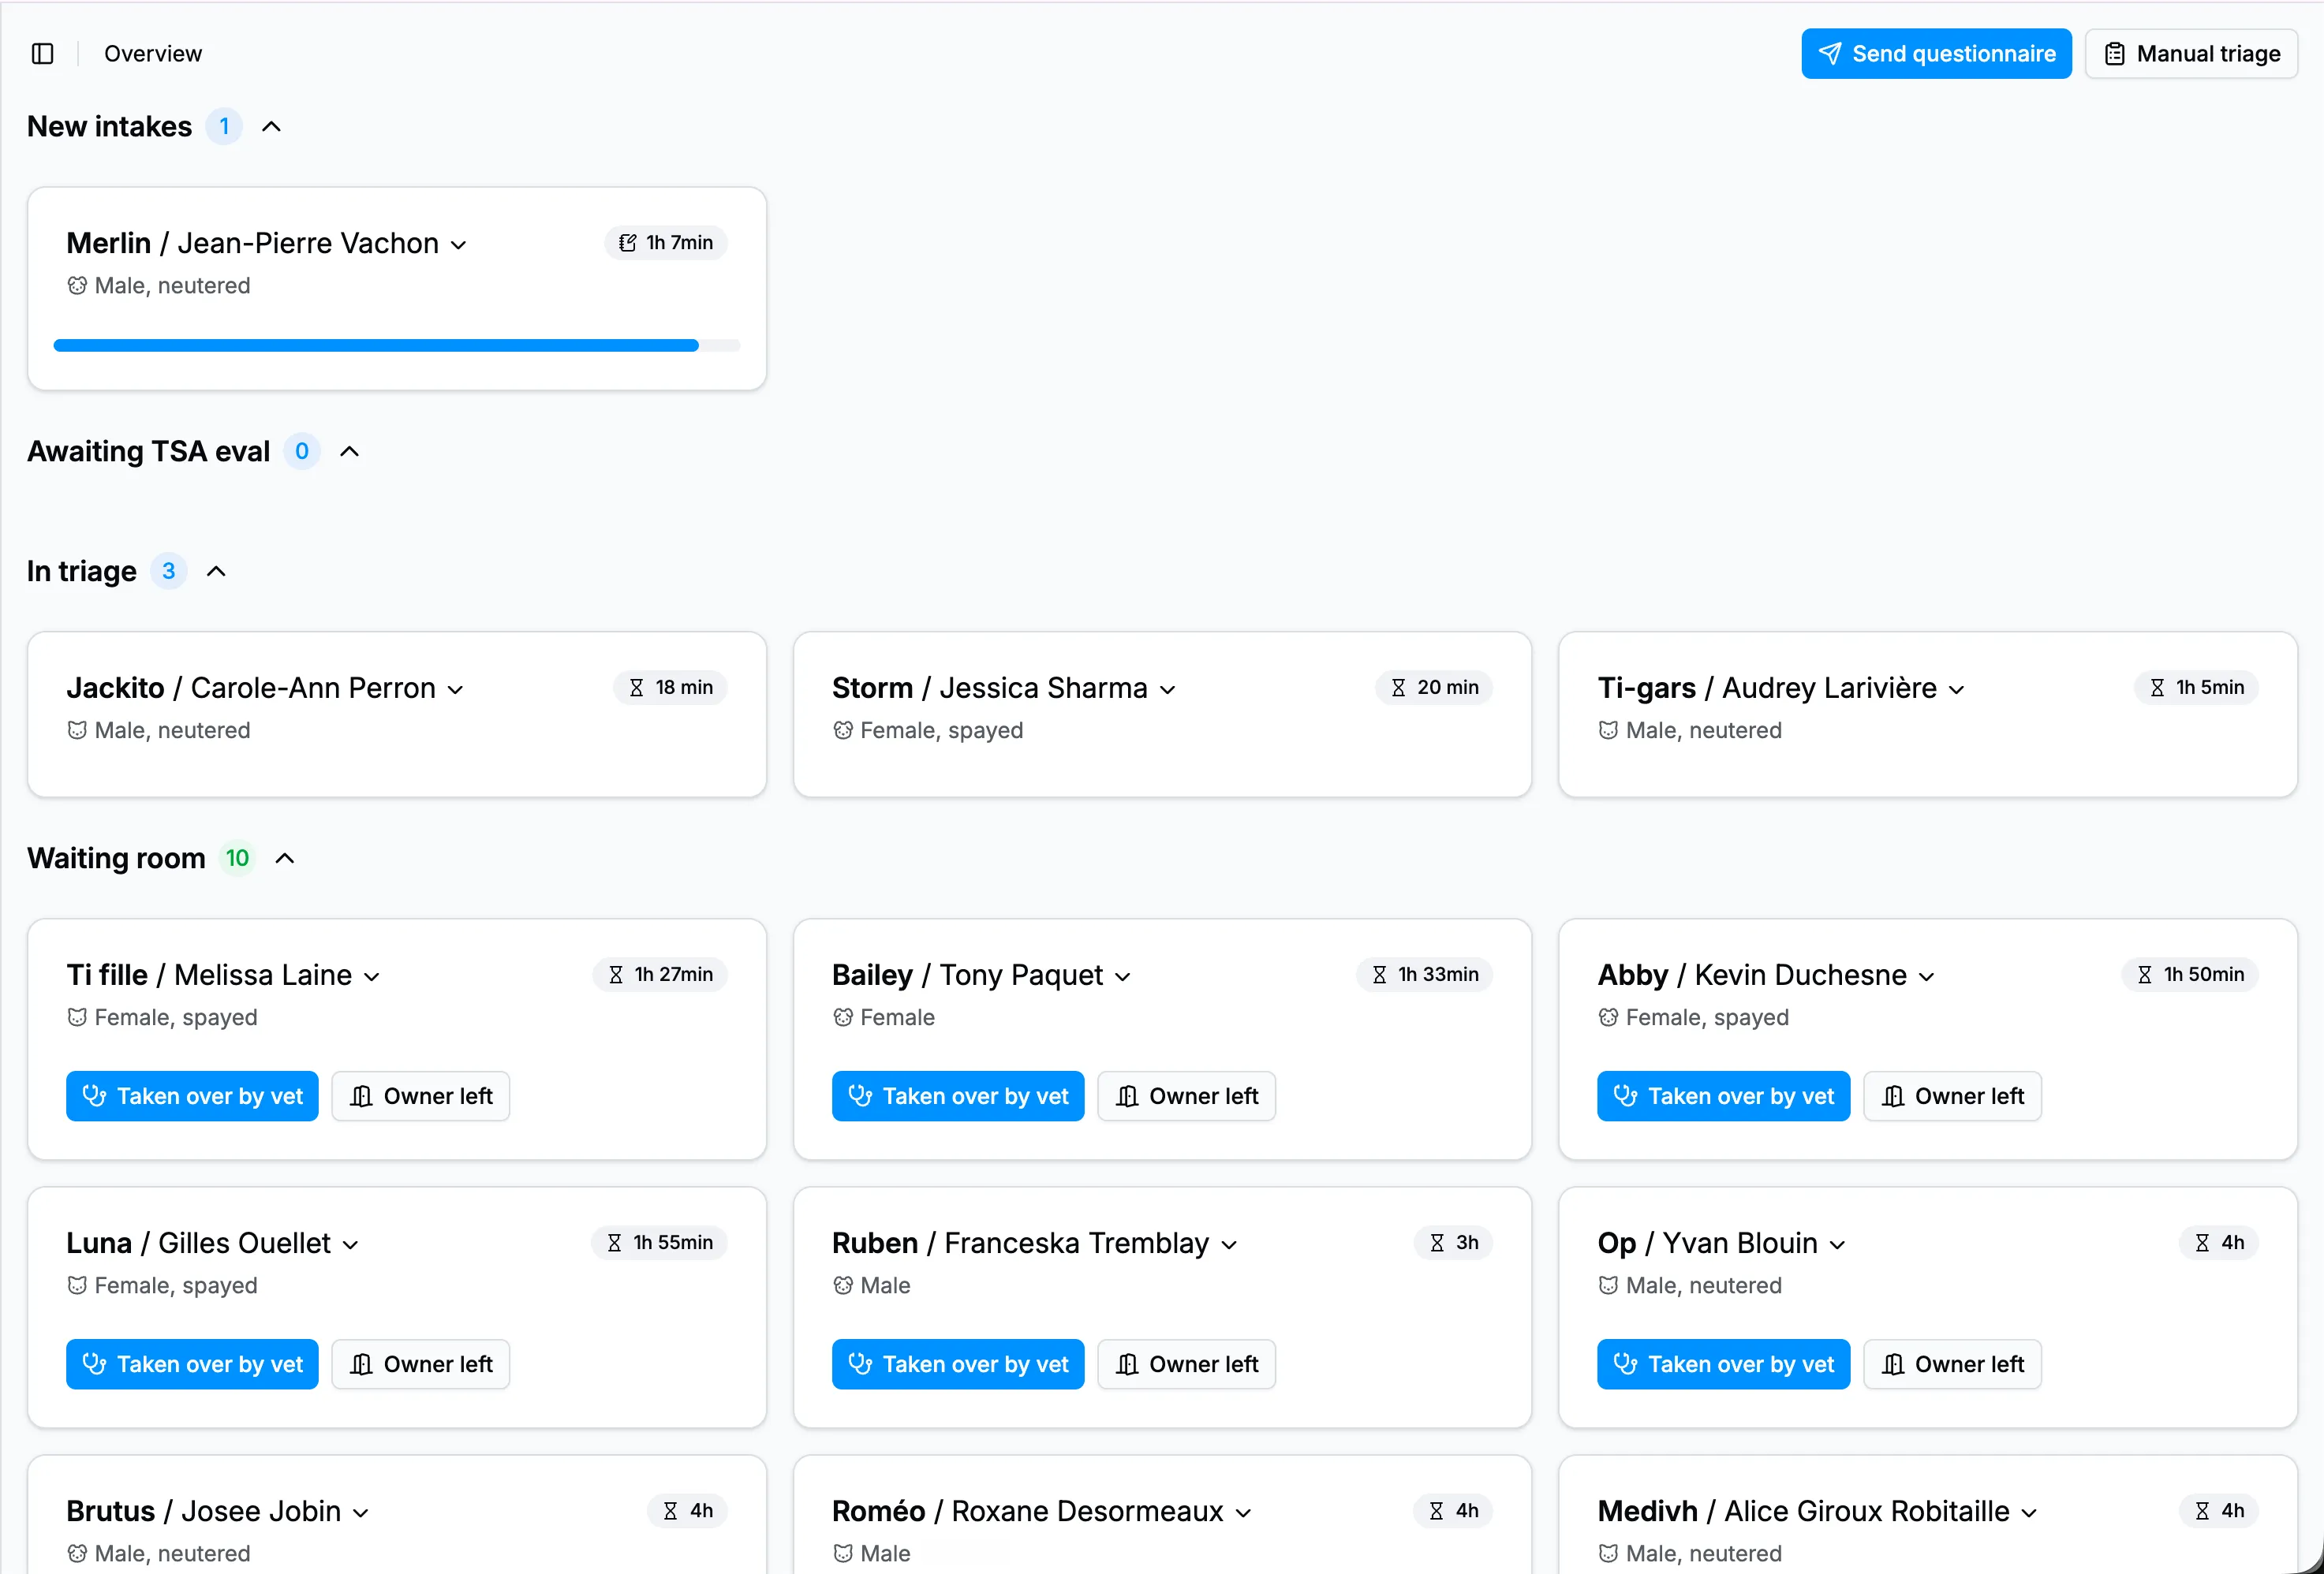Expand Ti fille / Melissa Laine details
Image resolution: width=2324 pixels, height=1574 pixels.
(372, 976)
